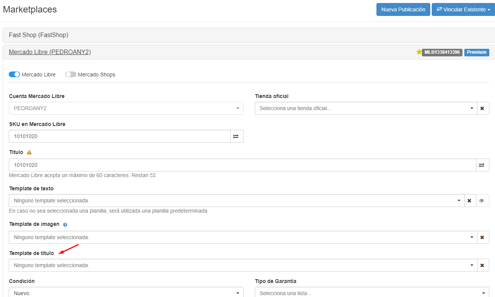Screen dimensions: 495x297
Task: Enable the Mercado Shops switch
Action: coord(71,75)
